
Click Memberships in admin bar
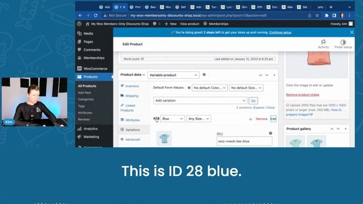pos(216,24)
